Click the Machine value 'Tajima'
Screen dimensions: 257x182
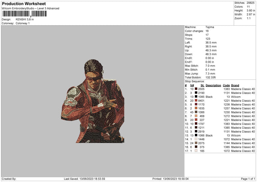[209, 27]
